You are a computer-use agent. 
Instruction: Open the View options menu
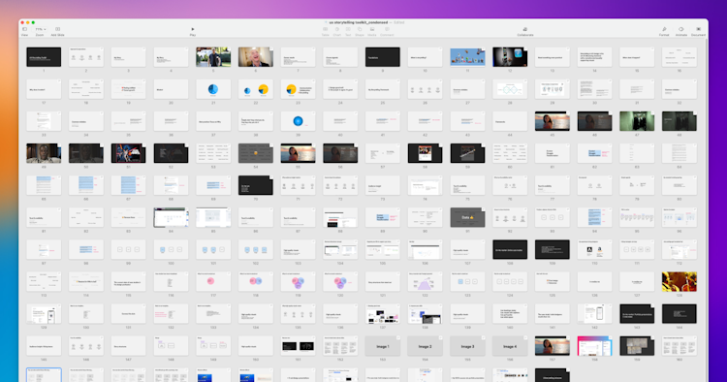pos(24,31)
